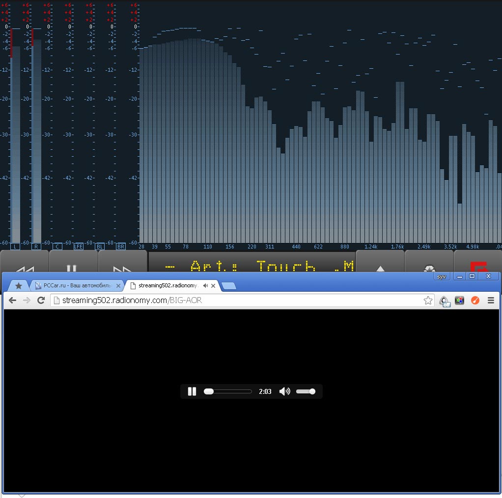Viewport: 502px width, 498px height.
Task: Open the Chrome menu (hamburger icon)
Action: [491, 300]
